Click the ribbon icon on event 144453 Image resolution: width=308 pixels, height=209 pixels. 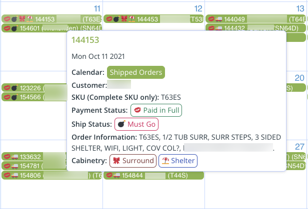click(x=124, y=19)
